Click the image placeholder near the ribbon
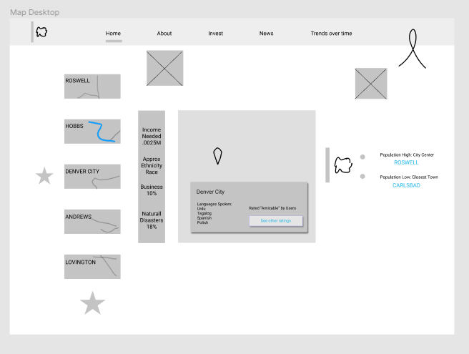 (371, 84)
